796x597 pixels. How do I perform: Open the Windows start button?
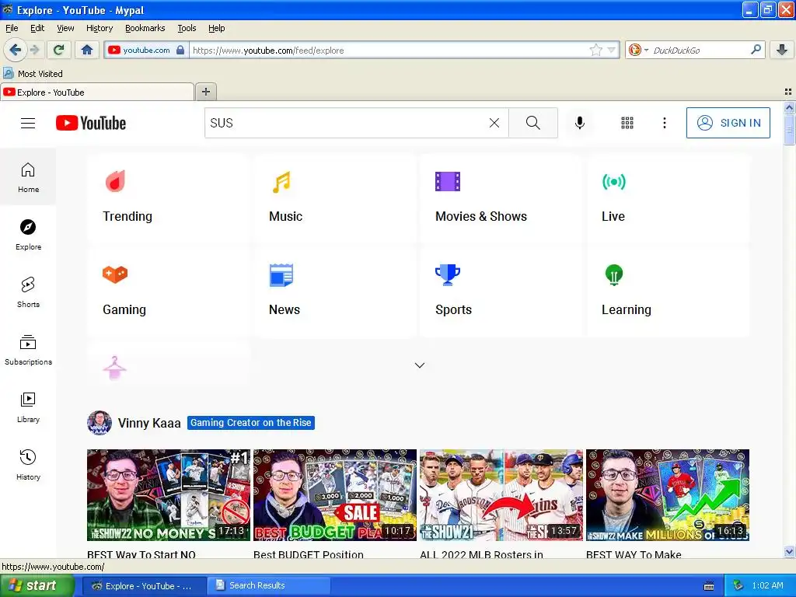(x=37, y=585)
